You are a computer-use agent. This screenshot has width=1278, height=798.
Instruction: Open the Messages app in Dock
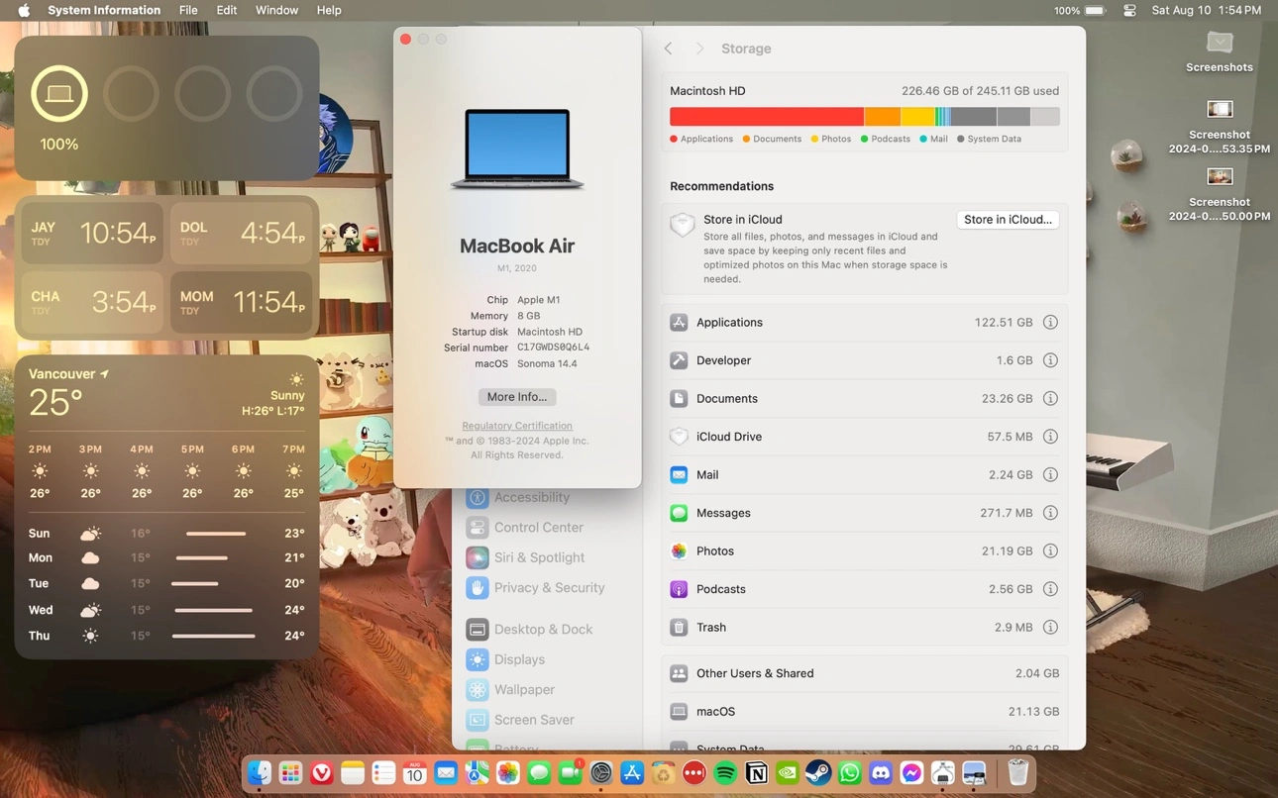point(539,772)
